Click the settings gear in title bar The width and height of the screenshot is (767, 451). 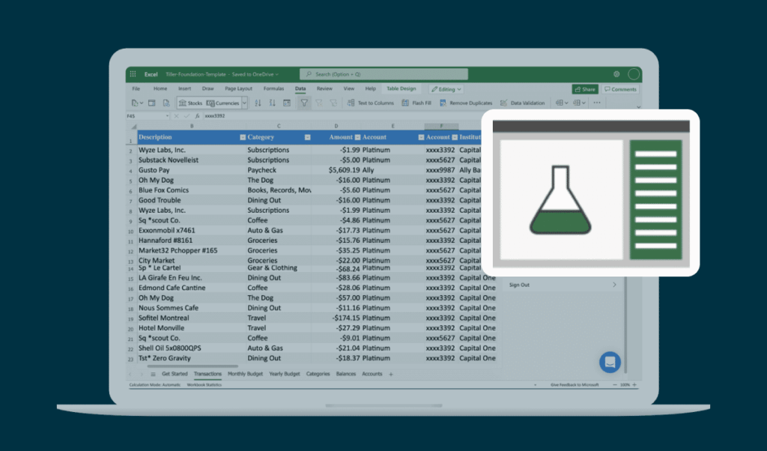pyautogui.click(x=616, y=74)
